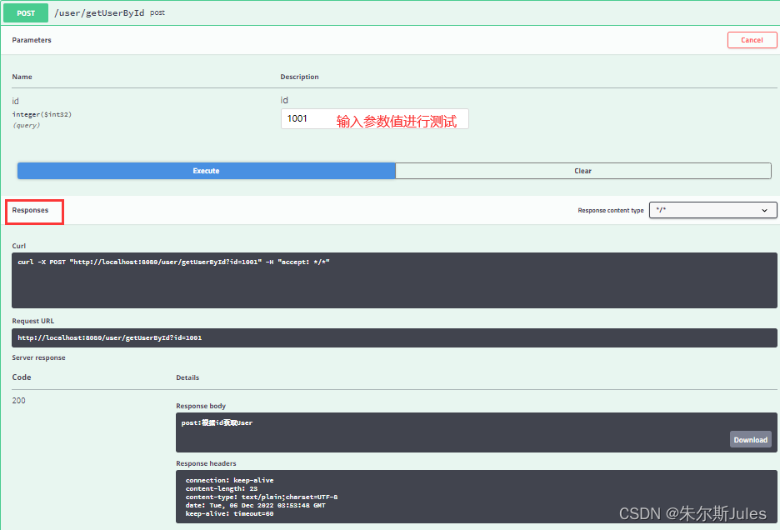The width and height of the screenshot is (780, 530).
Task: Execute the API request
Action: [207, 171]
